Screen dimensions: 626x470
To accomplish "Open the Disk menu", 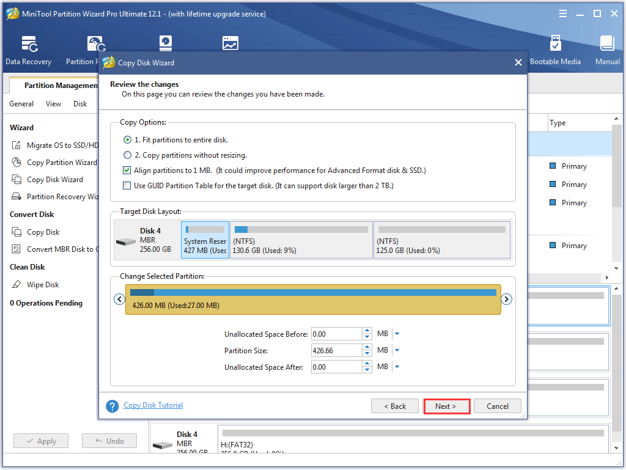I will pos(80,104).
